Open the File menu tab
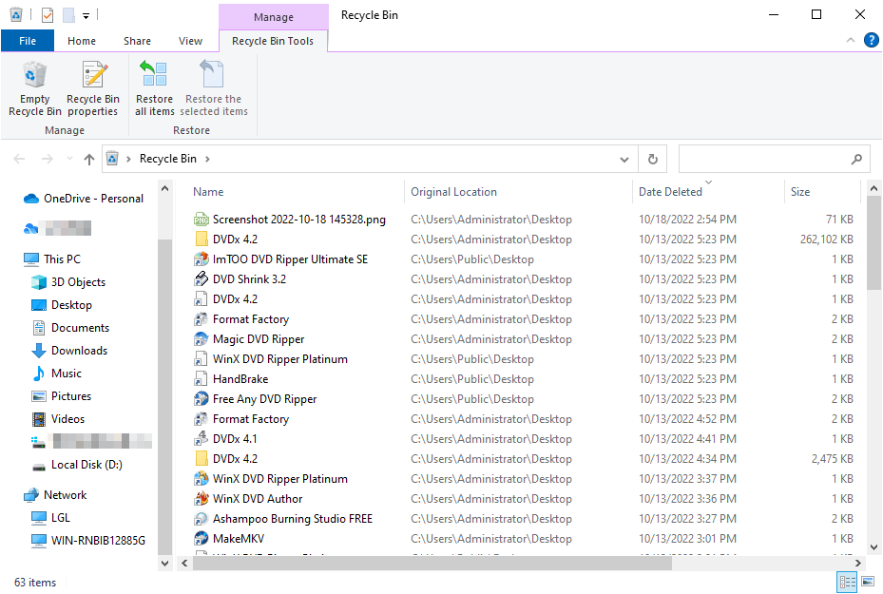 [x=28, y=41]
